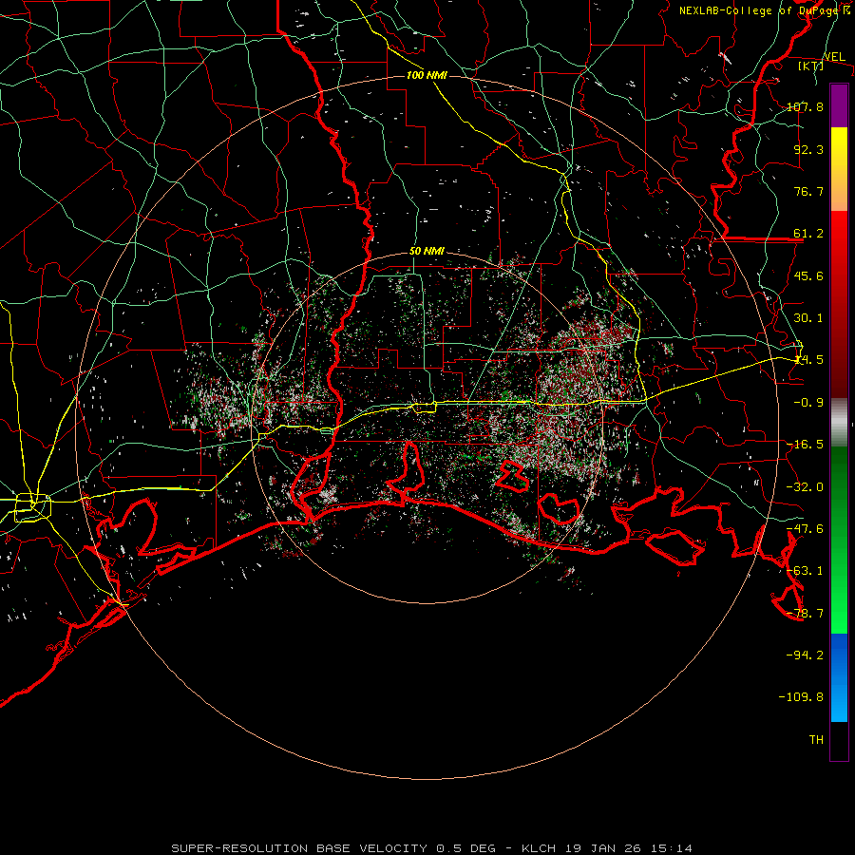855x855 pixels.
Task: Pick the gray near-zero segment of color bar
Action: coord(839,423)
